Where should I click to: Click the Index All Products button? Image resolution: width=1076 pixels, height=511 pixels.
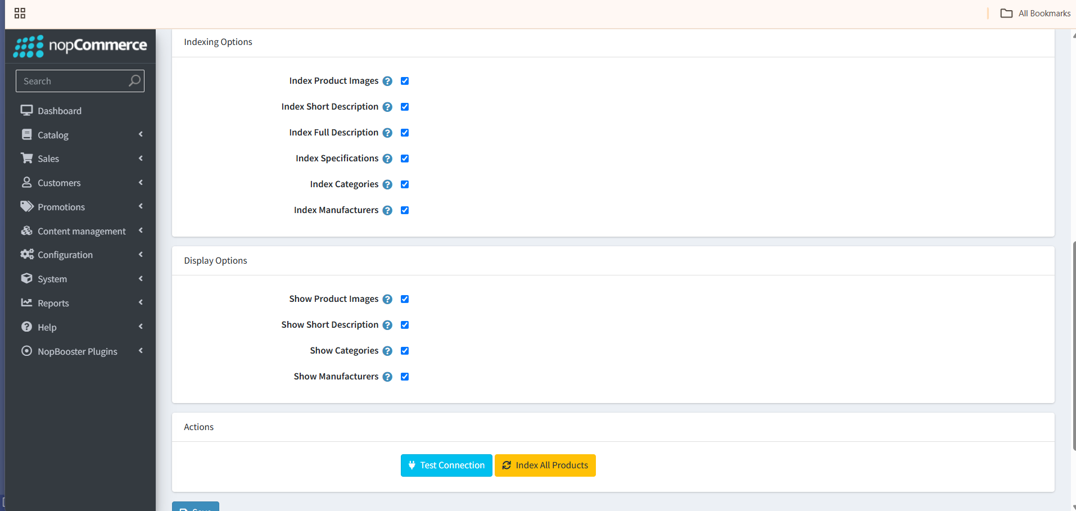click(x=545, y=465)
